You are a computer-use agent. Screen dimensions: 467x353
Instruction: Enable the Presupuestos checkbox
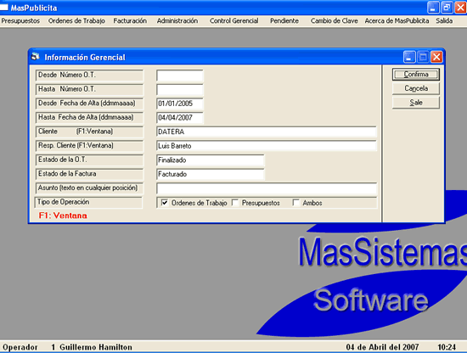click(235, 203)
